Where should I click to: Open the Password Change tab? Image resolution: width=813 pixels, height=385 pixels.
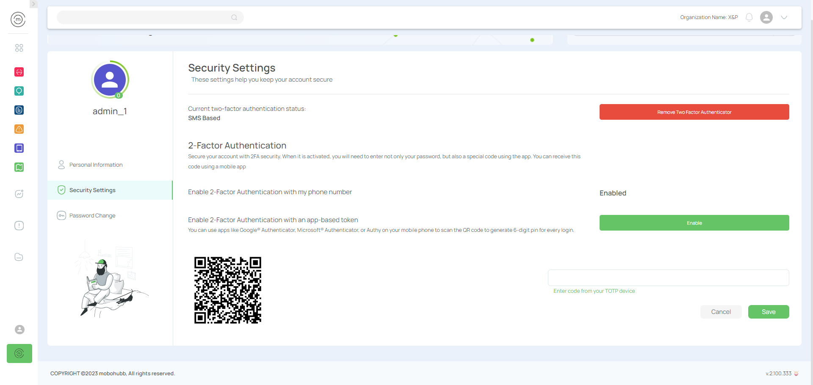[110, 215]
